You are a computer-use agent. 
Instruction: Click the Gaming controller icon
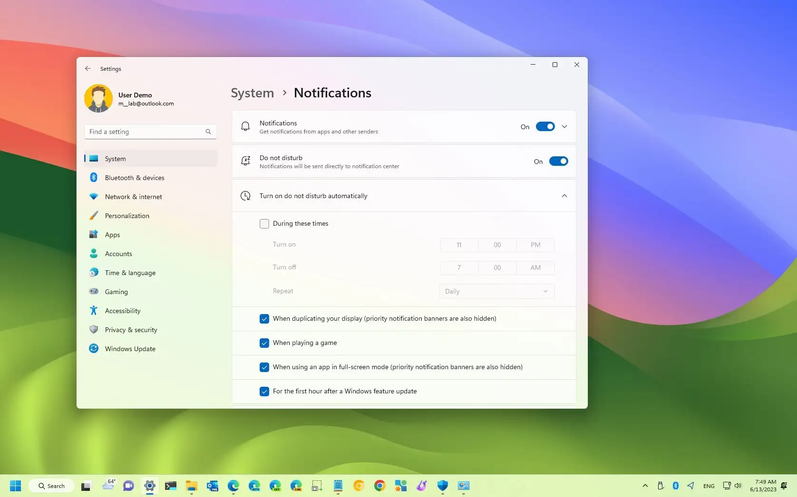[x=94, y=291]
